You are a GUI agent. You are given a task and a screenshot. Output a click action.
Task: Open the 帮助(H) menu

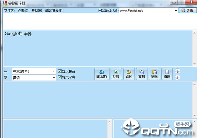[x=37, y=11]
